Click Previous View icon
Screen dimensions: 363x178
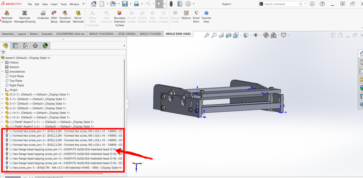[x=222, y=35]
